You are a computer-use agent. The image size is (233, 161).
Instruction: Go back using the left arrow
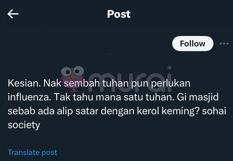[13, 14]
